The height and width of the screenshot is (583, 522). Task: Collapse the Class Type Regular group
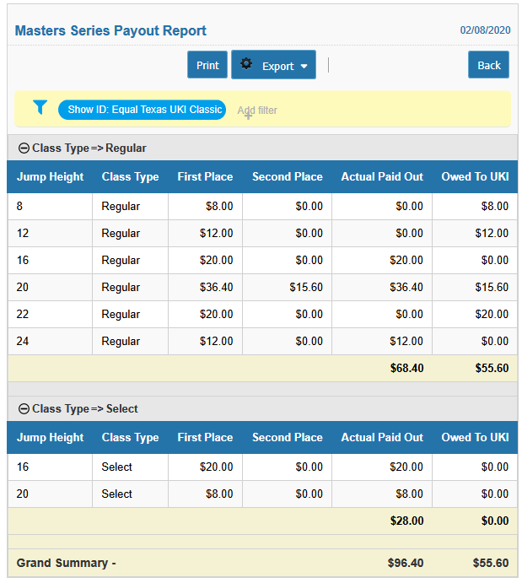pos(24,148)
